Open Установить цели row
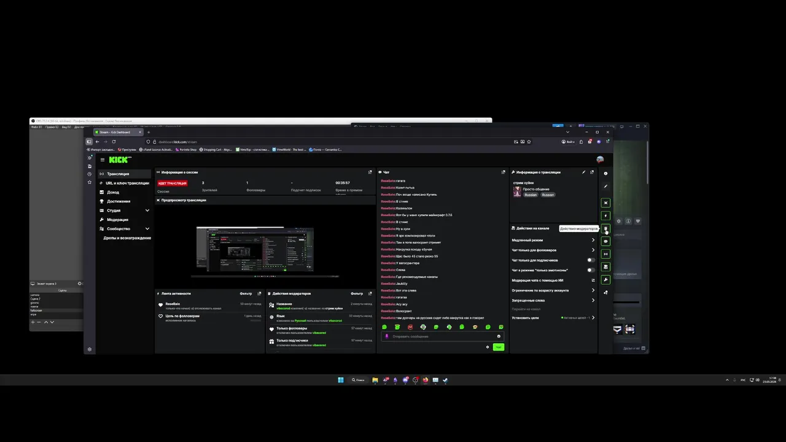Viewport: 786px width, 442px height. [553, 317]
